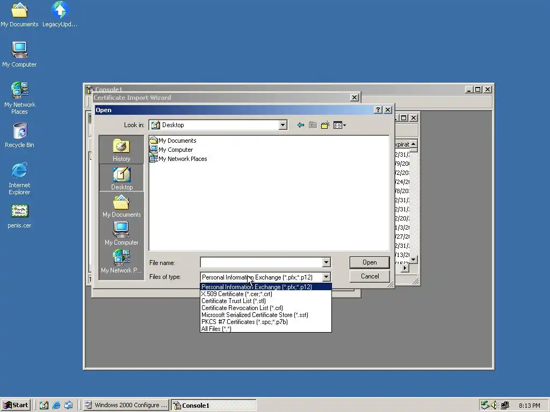Click the Internet Explorer desktop icon

coord(19,178)
